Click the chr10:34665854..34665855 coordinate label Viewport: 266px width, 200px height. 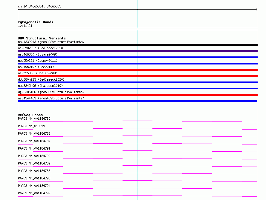coord(39,7)
